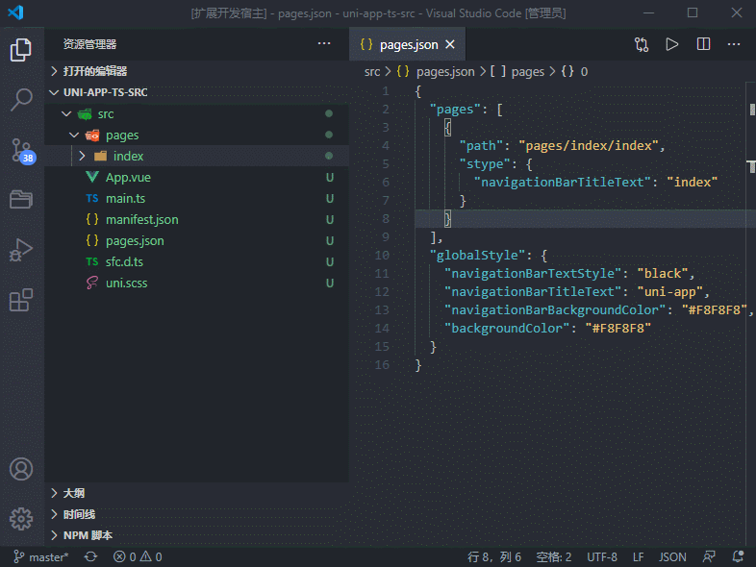Click pages.json in the breadcrumb
The image size is (756, 567).
436,72
